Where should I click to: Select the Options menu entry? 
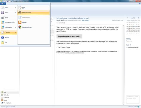(x=9, y=32)
